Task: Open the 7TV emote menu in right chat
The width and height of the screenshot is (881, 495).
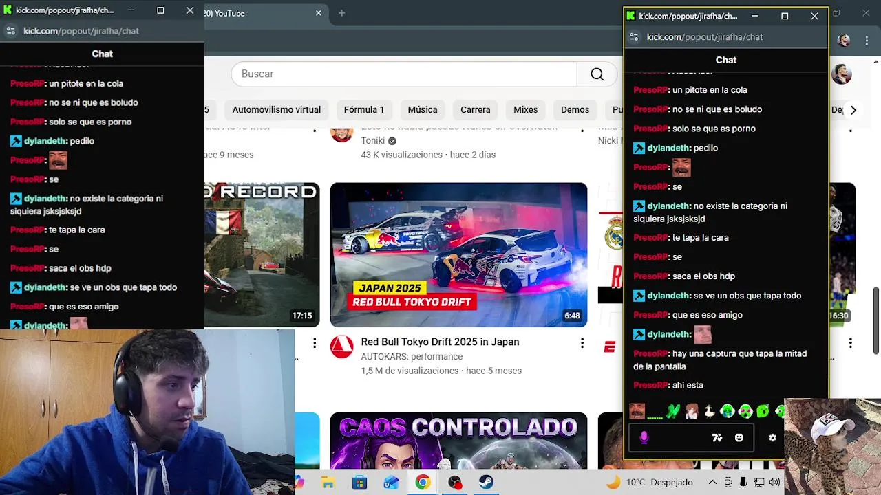Action: tap(717, 438)
